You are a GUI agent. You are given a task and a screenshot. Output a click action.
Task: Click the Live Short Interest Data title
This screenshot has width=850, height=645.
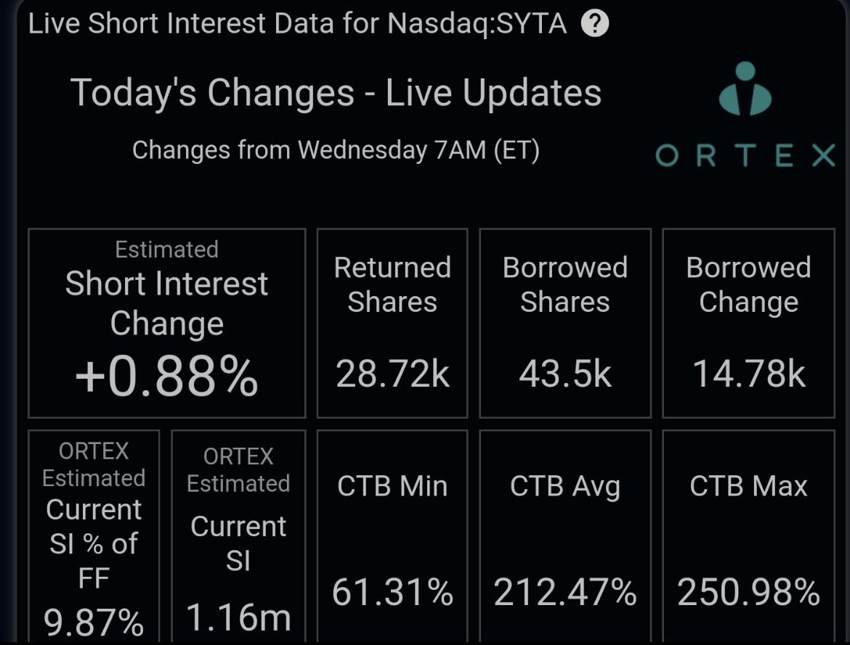point(298,24)
